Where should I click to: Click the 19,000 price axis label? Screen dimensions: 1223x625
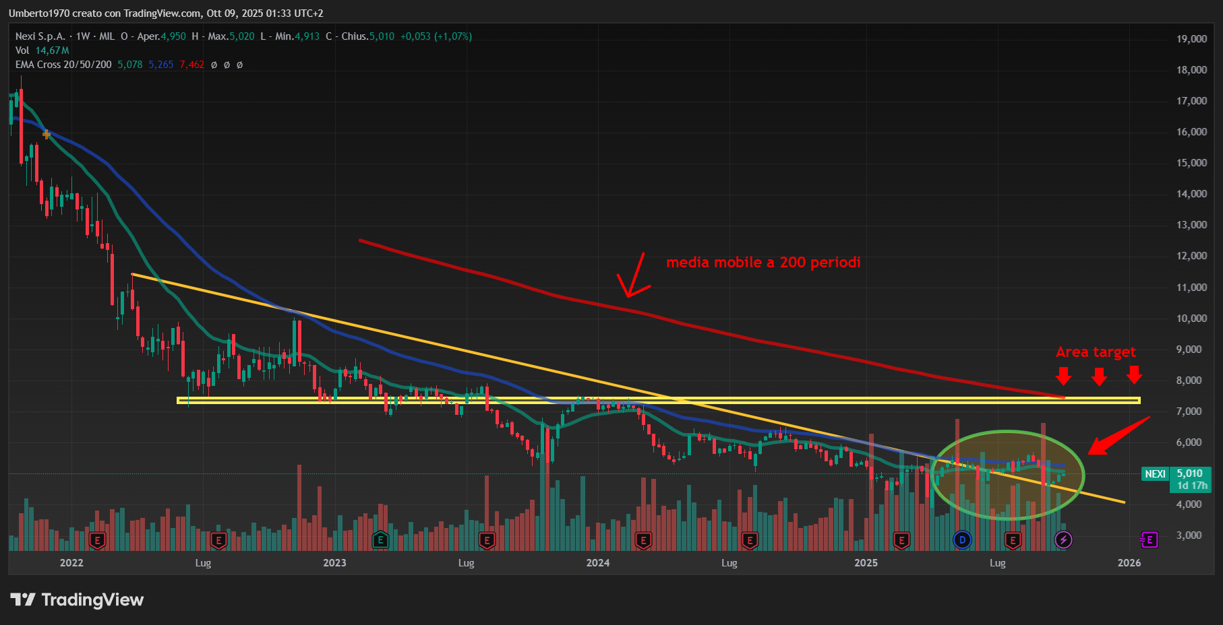click(1192, 39)
